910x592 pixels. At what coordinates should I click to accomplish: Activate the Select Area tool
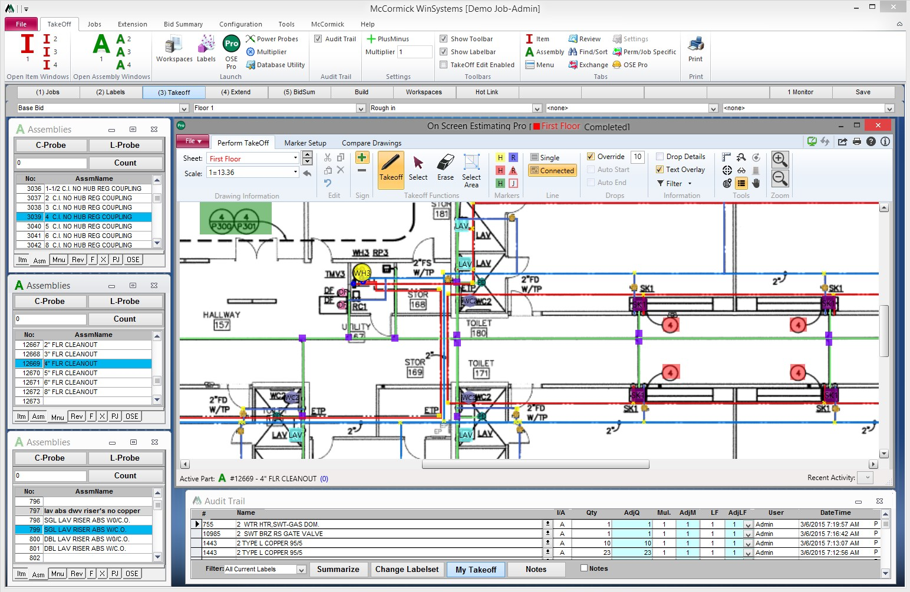click(472, 170)
